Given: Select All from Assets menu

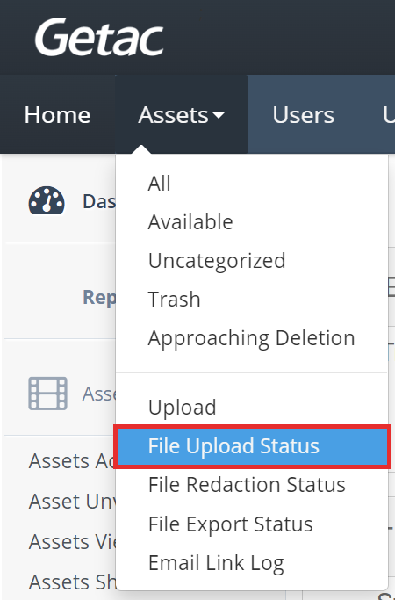Looking at the screenshot, I should click(159, 184).
